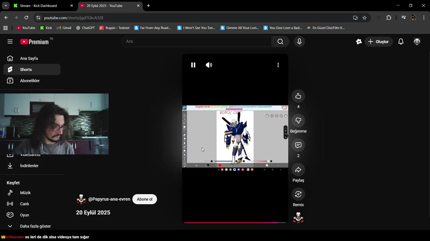The width and height of the screenshot is (430, 241).
Task: Open I Won't See You Ton... bookmark
Action: coord(196,28)
